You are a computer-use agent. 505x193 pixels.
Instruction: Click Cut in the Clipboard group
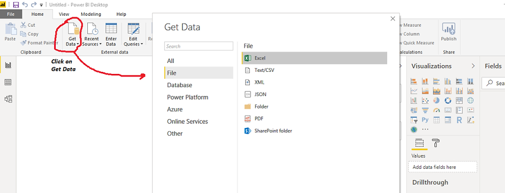click(28, 25)
